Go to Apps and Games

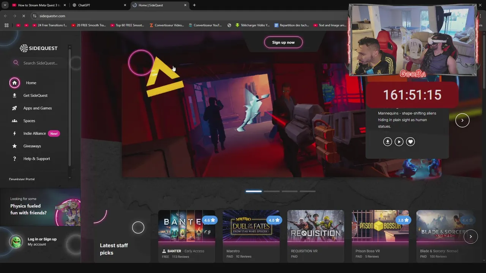click(x=38, y=108)
